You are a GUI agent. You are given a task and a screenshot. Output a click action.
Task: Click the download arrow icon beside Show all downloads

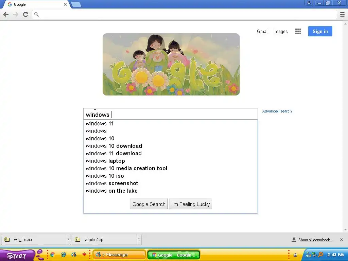point(294,240)
